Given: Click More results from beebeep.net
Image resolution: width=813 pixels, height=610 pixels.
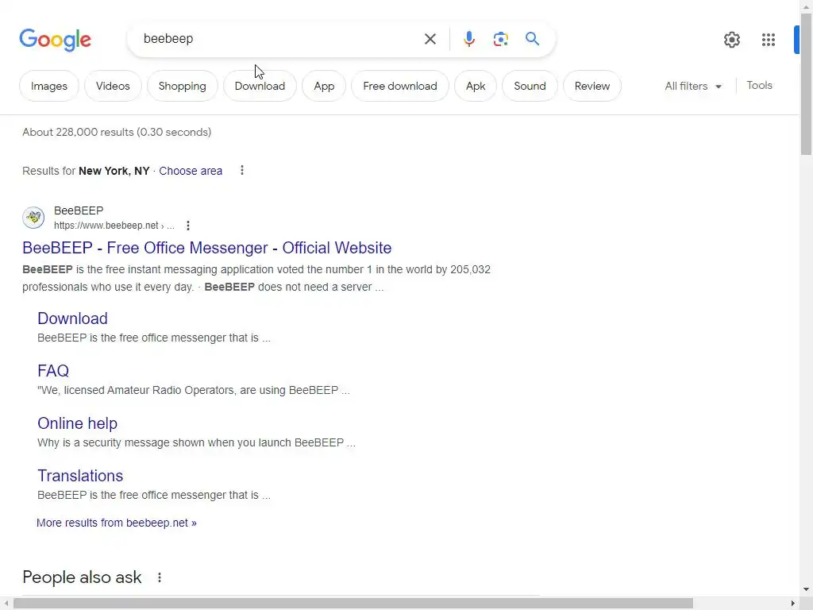Looking at the screenshot, I should click(117, 523).
